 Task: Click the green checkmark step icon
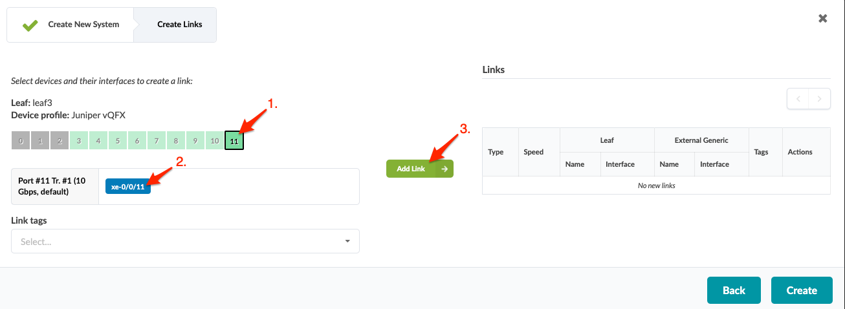30,25
